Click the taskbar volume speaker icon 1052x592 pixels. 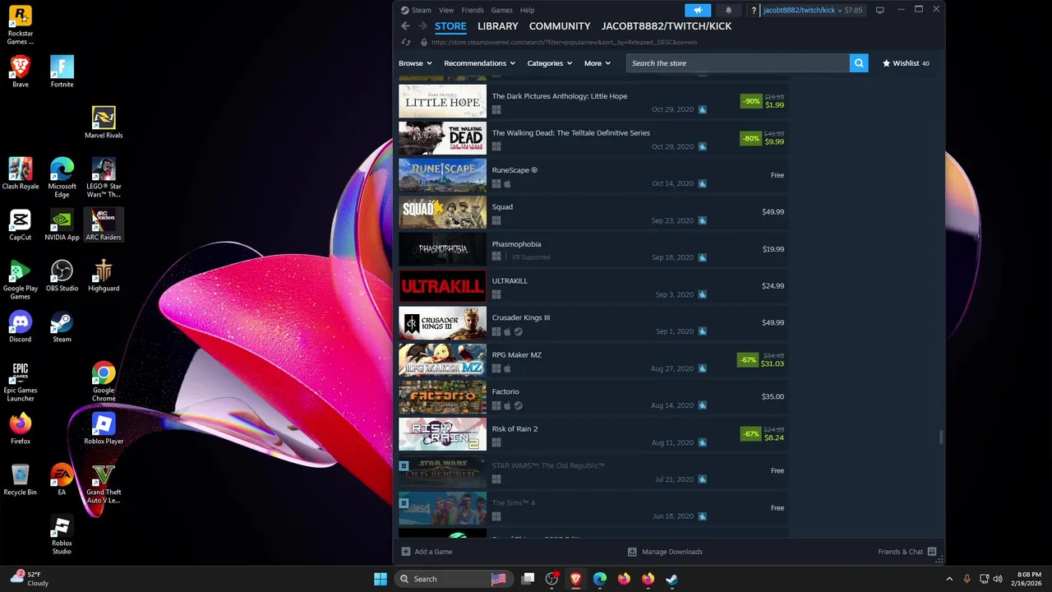coord(998,579)
